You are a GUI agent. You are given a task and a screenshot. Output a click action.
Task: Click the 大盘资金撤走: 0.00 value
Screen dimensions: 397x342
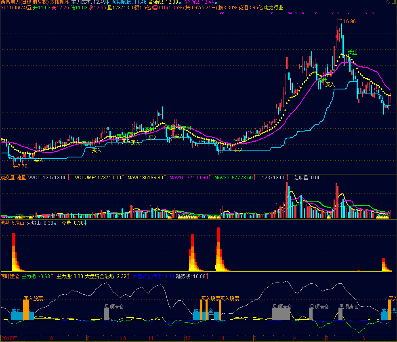(153, 276)
